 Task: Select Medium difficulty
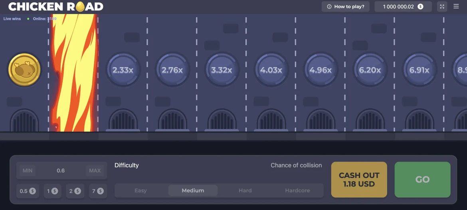click(x=193, y=190)
